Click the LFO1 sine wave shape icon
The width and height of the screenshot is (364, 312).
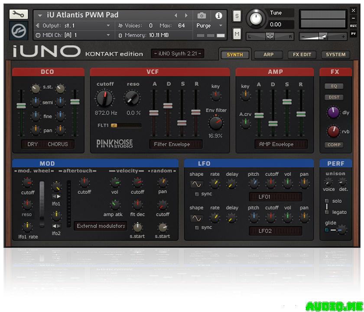(x=196, y=184)
